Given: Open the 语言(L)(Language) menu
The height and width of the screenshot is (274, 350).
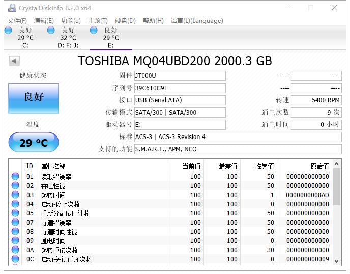Looking at the screenshot, I should pyautogui.click(x=197, y=21).
